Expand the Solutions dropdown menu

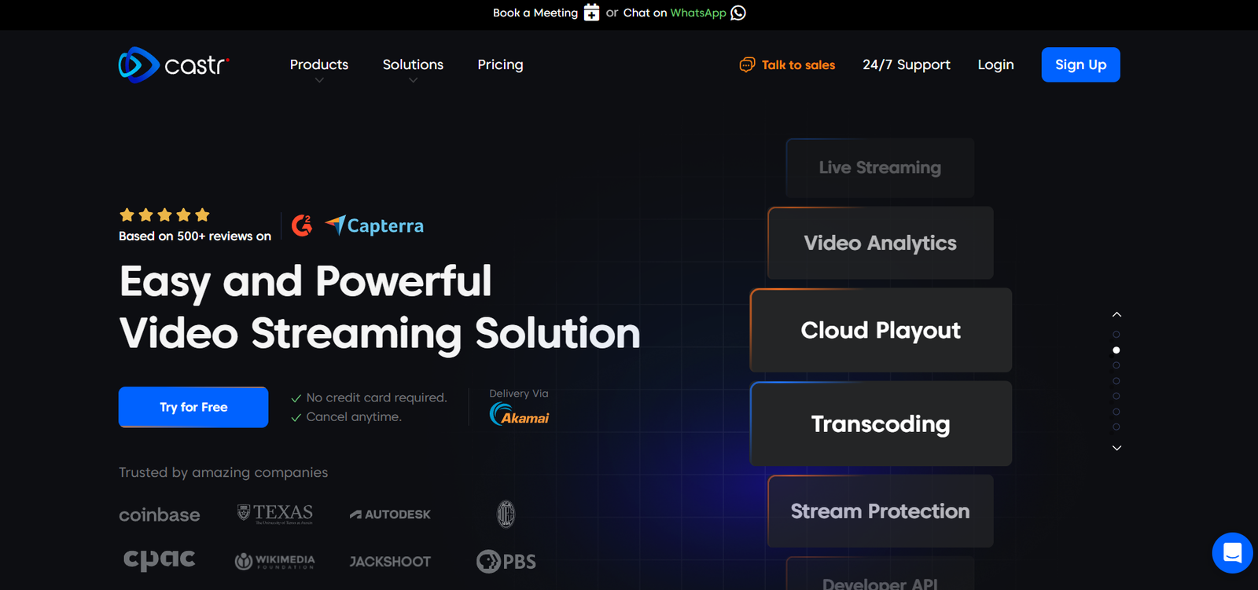(x=413, y=65)
